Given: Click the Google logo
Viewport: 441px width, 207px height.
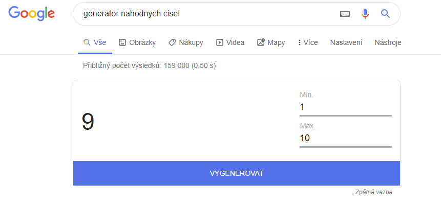Looking at the screenshot, I should (x=32, y=14).
